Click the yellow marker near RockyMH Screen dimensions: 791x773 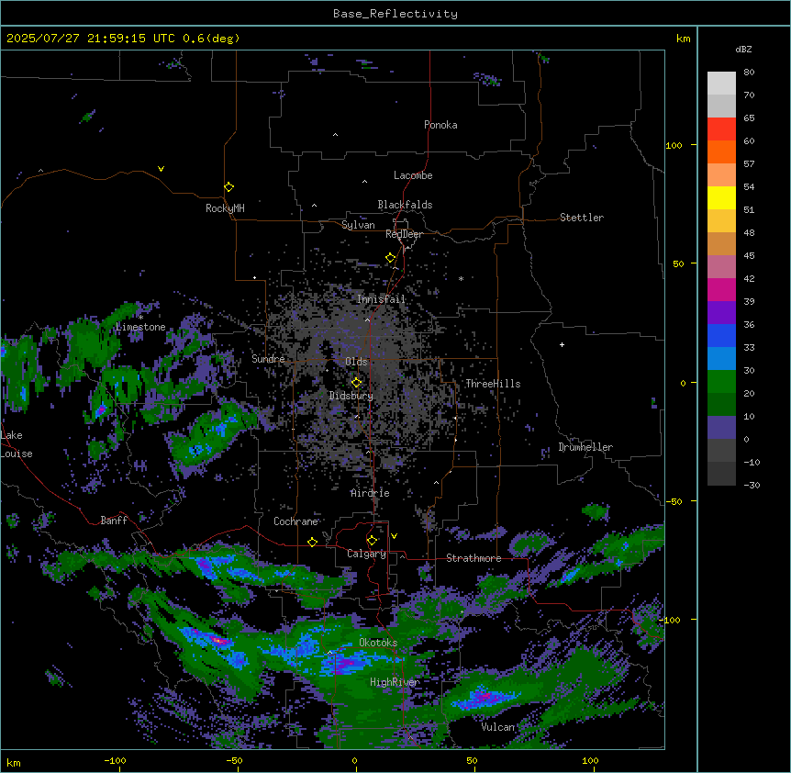[x=228, y=187]
